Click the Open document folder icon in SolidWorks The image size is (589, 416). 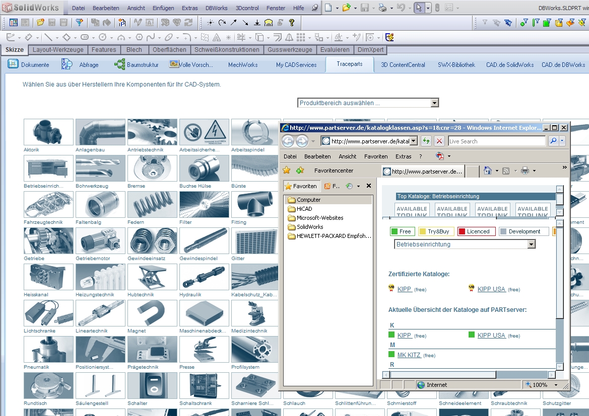click(346, 8)
